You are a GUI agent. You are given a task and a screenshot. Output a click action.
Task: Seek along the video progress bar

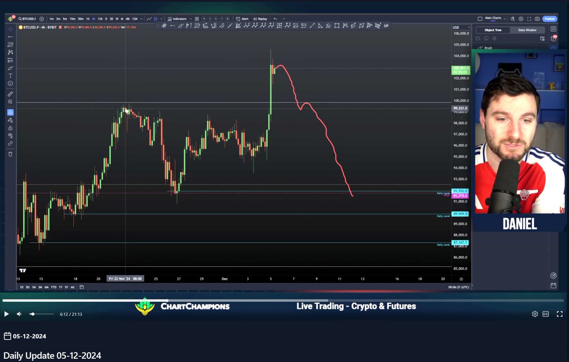284,300
